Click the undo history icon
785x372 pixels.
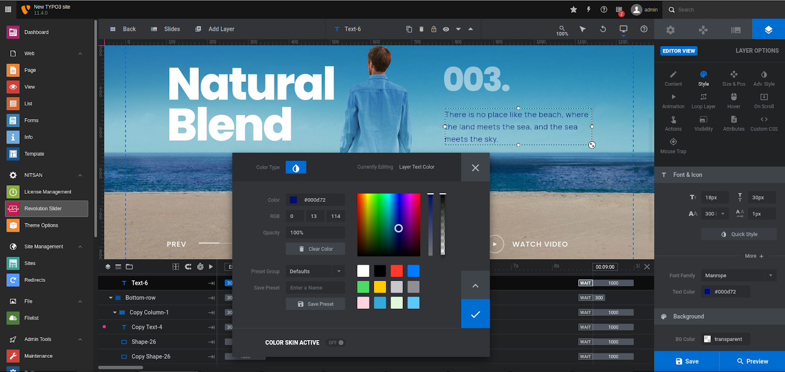click(603, 29)
